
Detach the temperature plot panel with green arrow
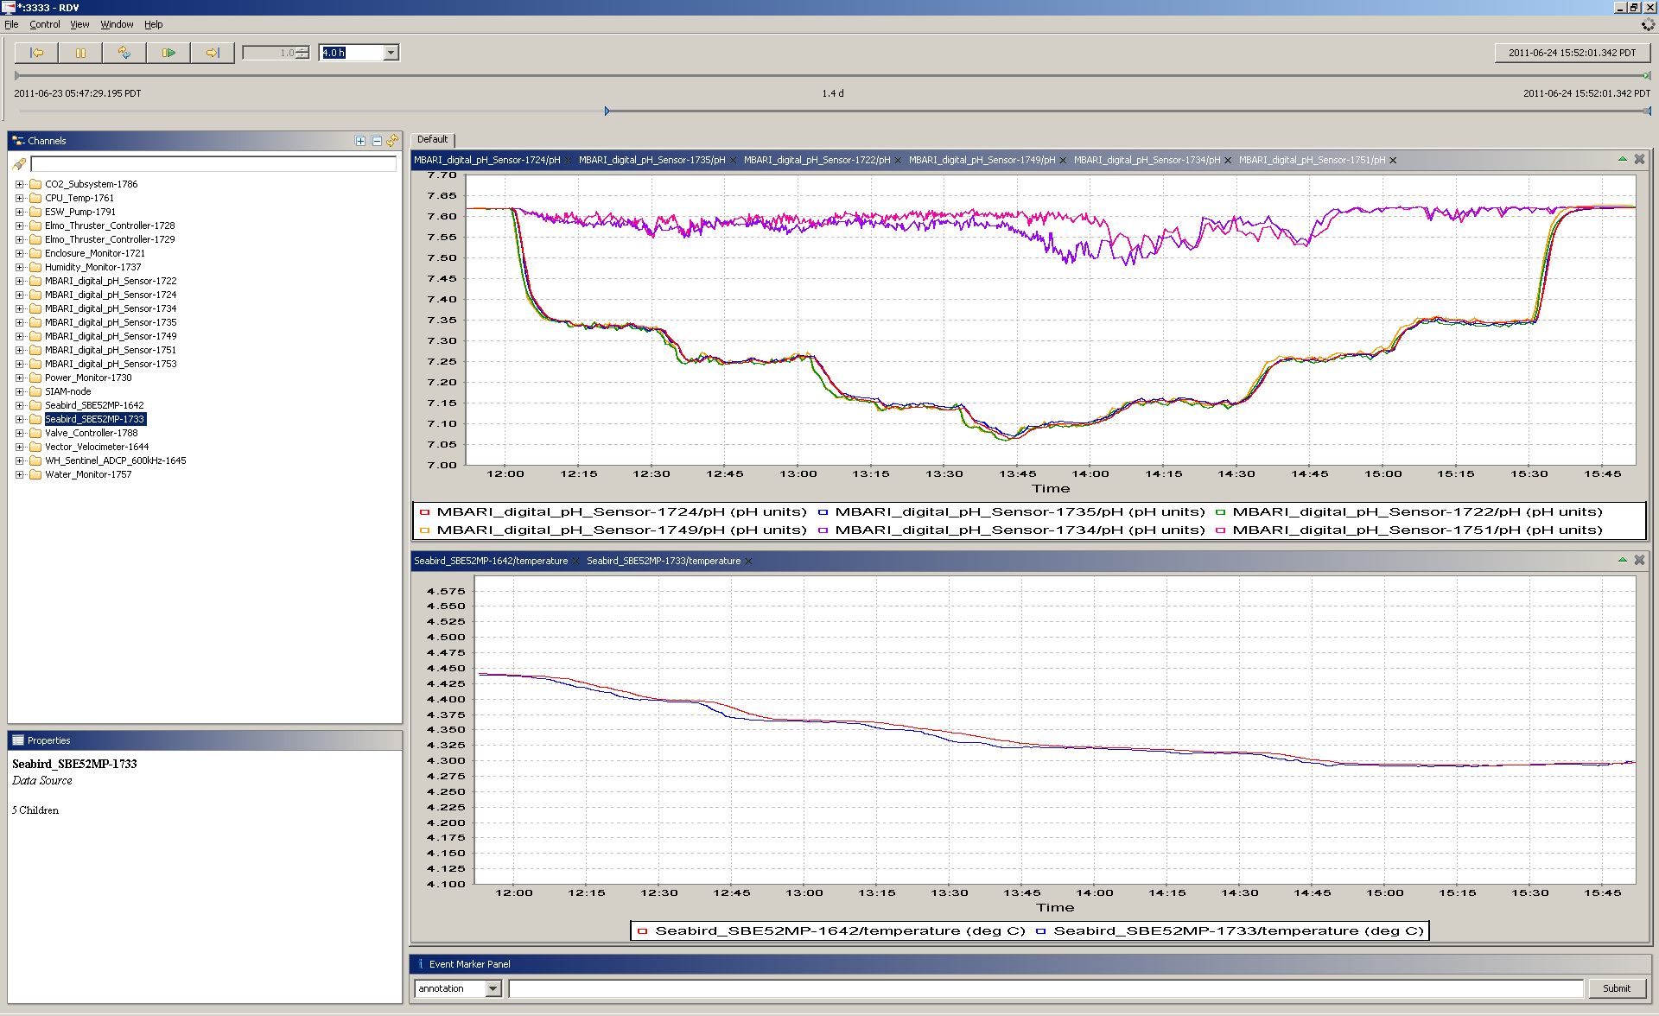[x=1623, y=560]
